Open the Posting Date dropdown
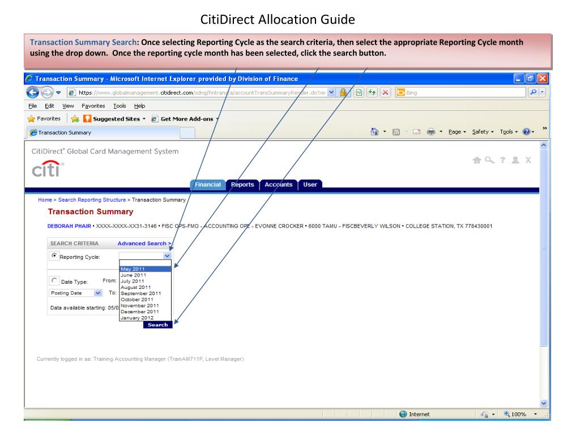Viewport: 580px width, 435px height. coord(75,293)
